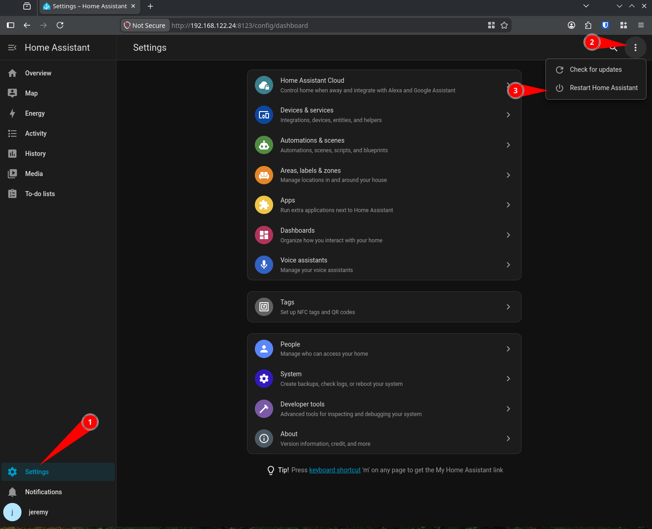Image resolution: width=652 pixels, height=529 pixels.
Task: Click the Notifications bell icon
Action: point(12,492)
